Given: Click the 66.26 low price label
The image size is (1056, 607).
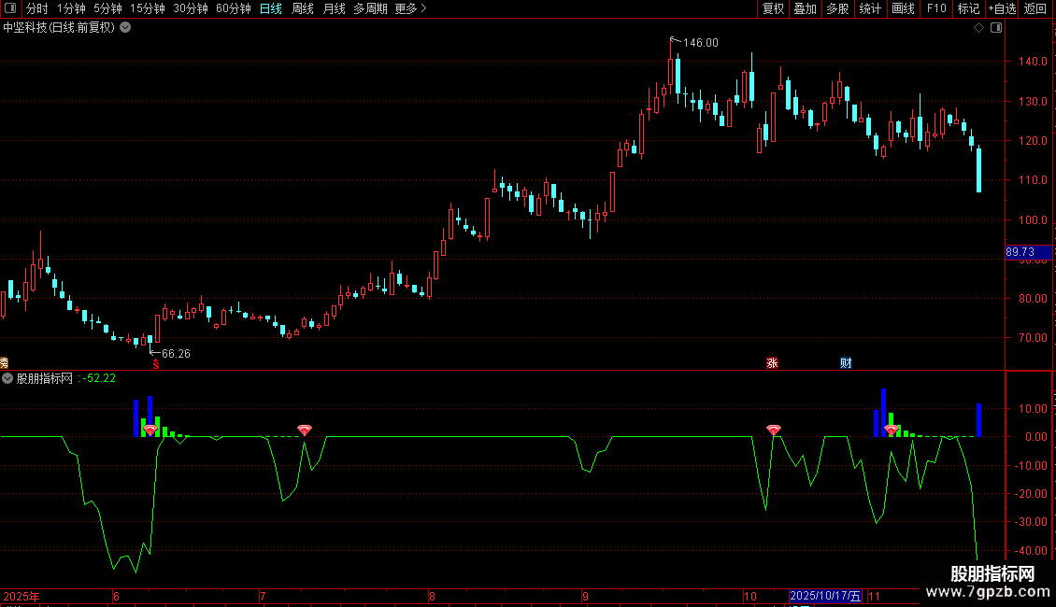Looking at the screenshot, I should pos(176,353).
